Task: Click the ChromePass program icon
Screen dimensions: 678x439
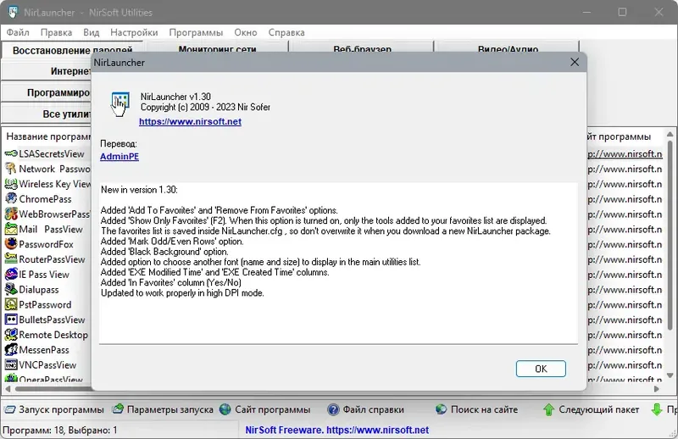Action: click(11, 199)
